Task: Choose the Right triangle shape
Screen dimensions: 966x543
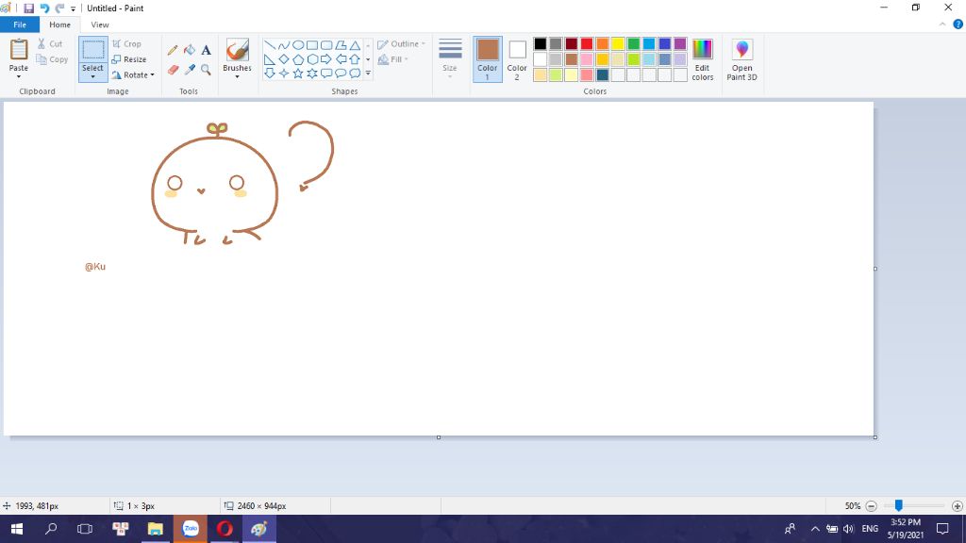Action: 270,59
